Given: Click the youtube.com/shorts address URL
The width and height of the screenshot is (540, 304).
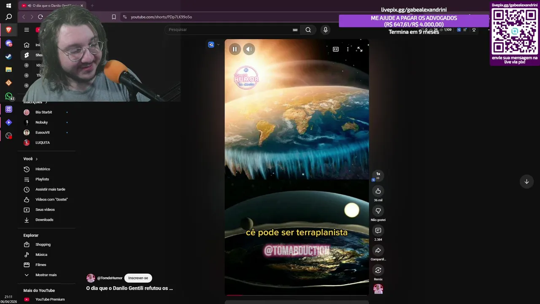Looking at the screenshot, I should pos(161,17).
